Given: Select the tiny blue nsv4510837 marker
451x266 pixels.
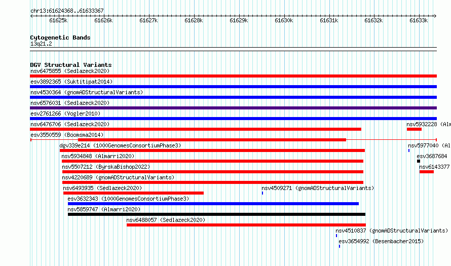Looking at the screenshot, I should [336, 236].
